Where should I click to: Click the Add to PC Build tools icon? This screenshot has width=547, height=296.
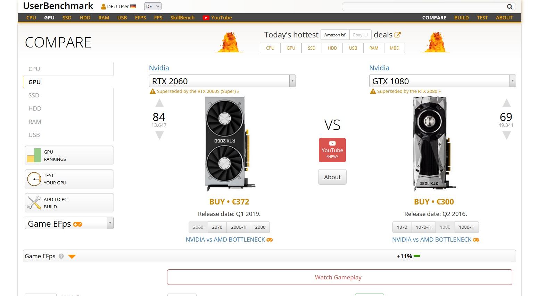point(34,203)
